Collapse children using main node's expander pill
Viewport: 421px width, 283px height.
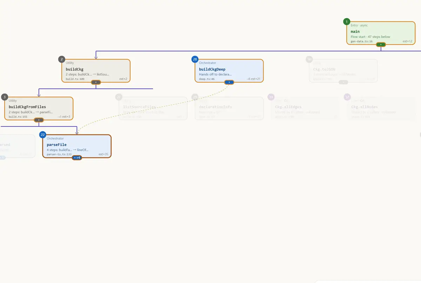pos(381,44)
